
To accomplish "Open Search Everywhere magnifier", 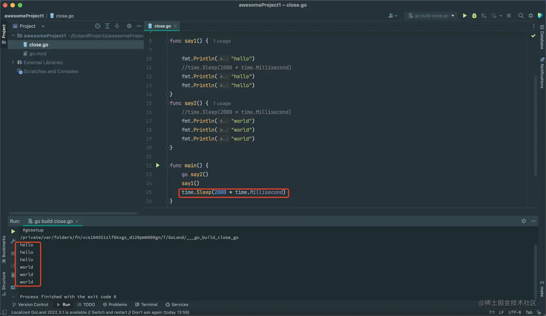I will tap(521, 16).
